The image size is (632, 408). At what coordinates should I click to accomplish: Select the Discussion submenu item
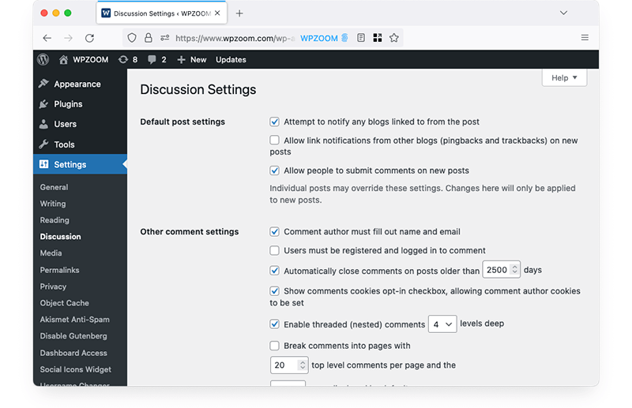(61, 237)
